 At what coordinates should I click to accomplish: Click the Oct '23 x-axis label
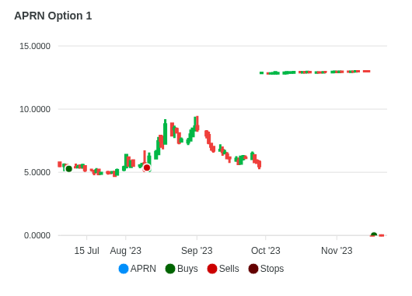pyautogui.click(x=266, y=251)
